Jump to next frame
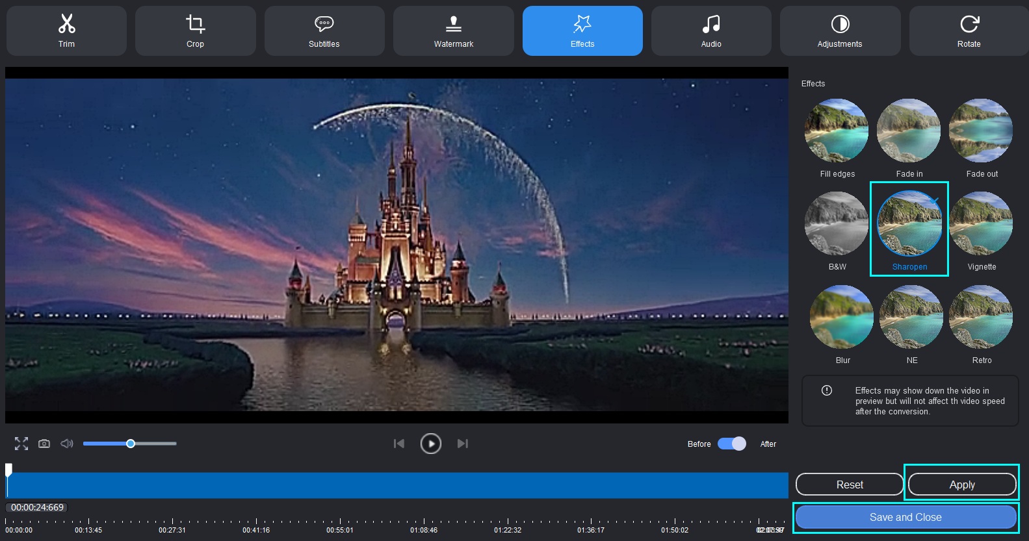Screen dimensions: 1029x541 click(462, 444)
